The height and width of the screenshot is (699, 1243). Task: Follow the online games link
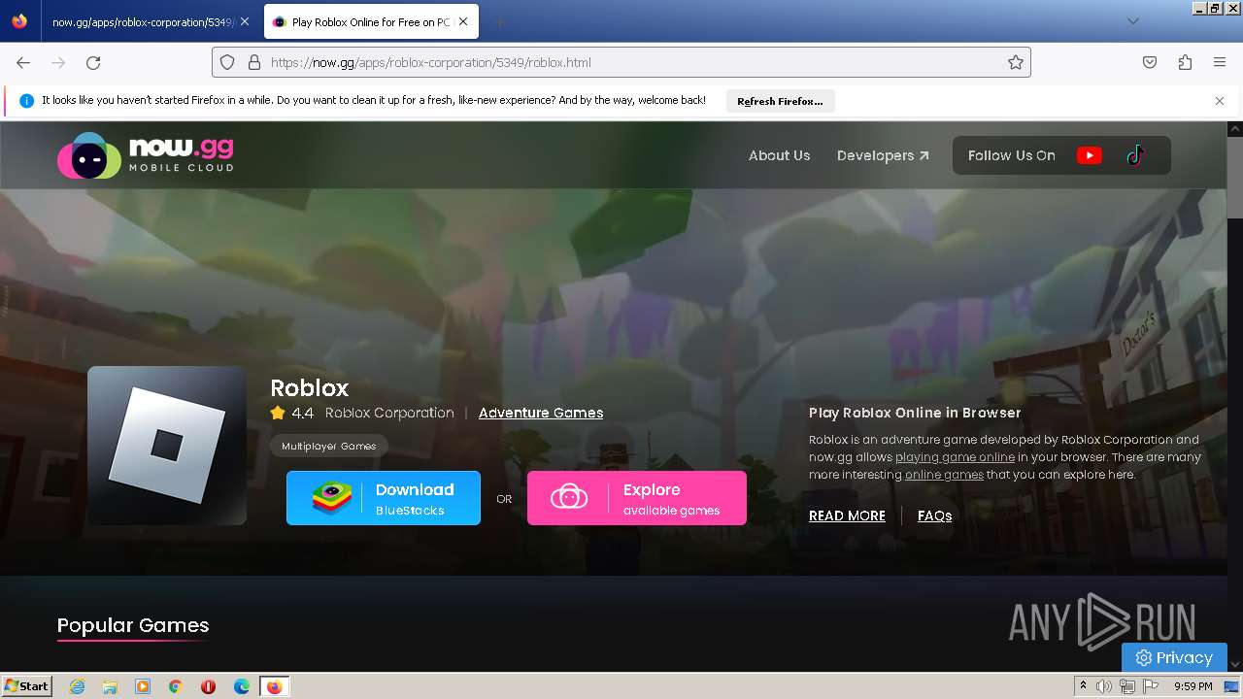click(944, 475)
